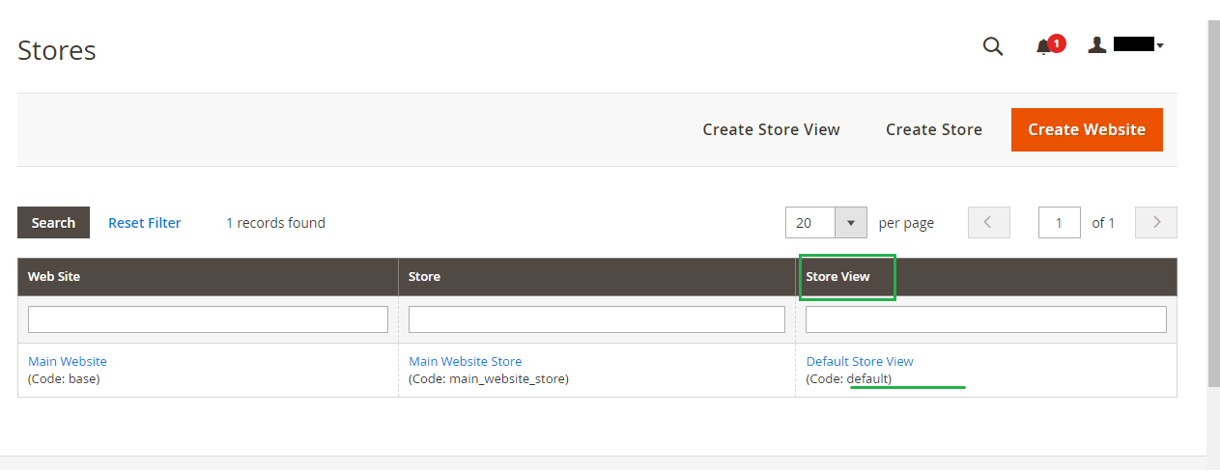Click the user account avatar icon
Screen dimensions: 1220x471
pyautogui.click(x=1096, y=44)
